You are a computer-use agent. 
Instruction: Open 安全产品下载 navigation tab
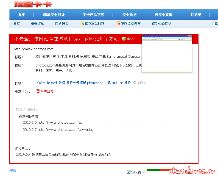(x=93, y=15)
